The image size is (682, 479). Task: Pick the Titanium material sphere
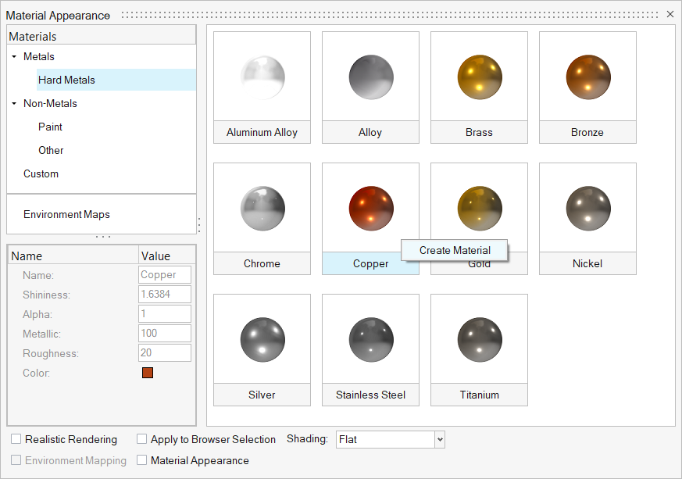pyautogui.click(x=479, y=340)
